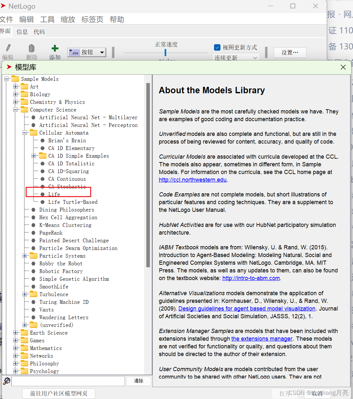Click the Delete trash icon in toolbar
353x399 pixels.
[x=31, y=48]
